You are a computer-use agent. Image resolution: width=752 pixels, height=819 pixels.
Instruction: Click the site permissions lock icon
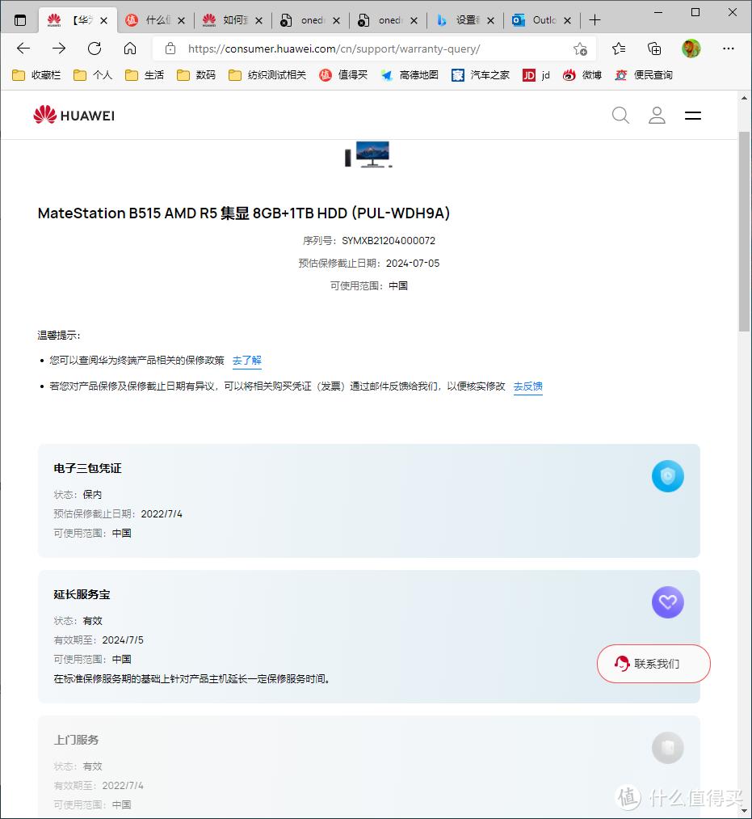click(169, 48)
